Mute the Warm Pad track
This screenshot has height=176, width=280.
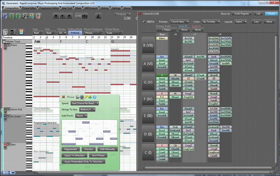5,109
